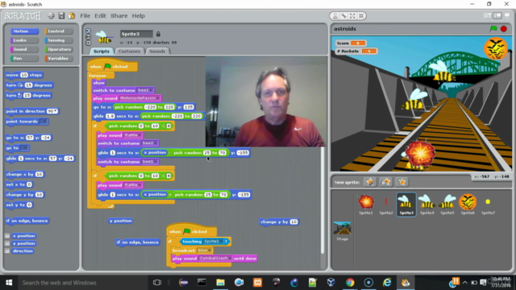Select the Looks block category
Screen dimensions: 516x290
pyautogui.click(x=24, y=40)
